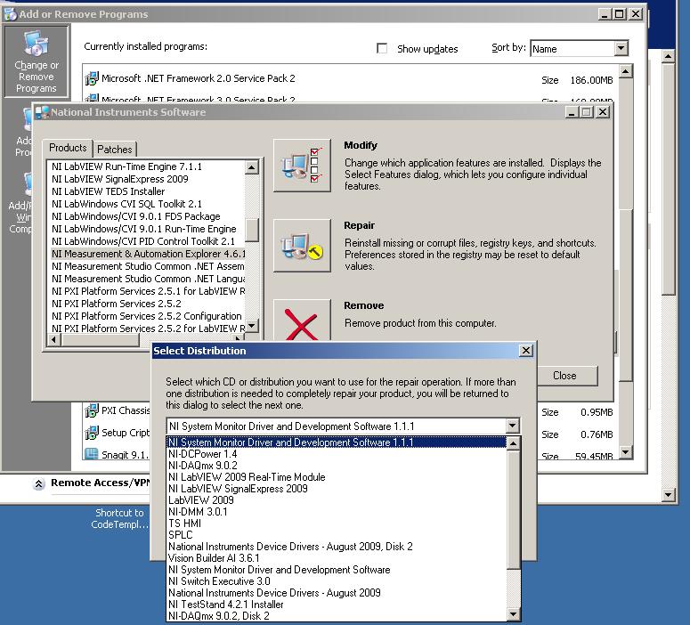Viewport: 690px width, 625px height.
Task: Click National Instruments Software title bar icon
Action: coord(42,112)
